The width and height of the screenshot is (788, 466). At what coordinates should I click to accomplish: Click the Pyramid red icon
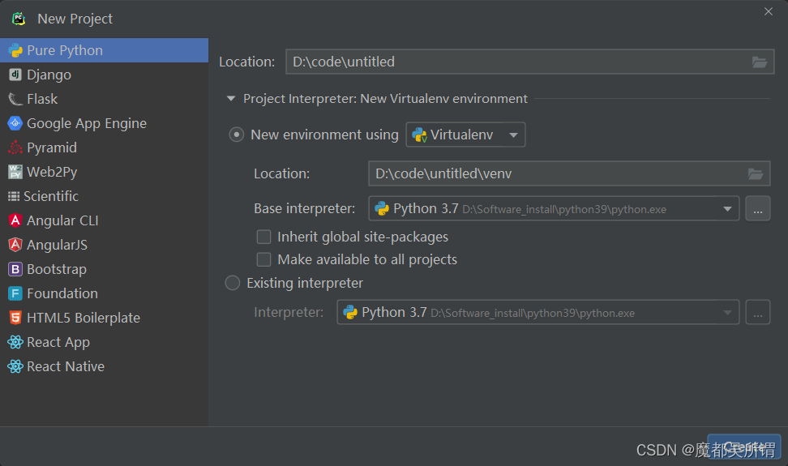point(15,147)
